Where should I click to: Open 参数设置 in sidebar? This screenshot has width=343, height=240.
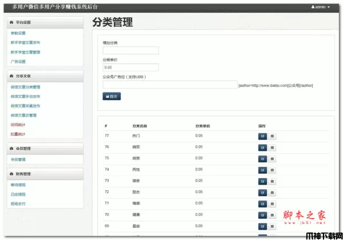(x=18, y=33)
